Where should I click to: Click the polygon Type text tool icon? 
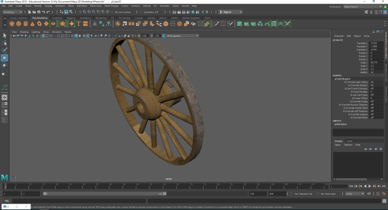point(78,24)
